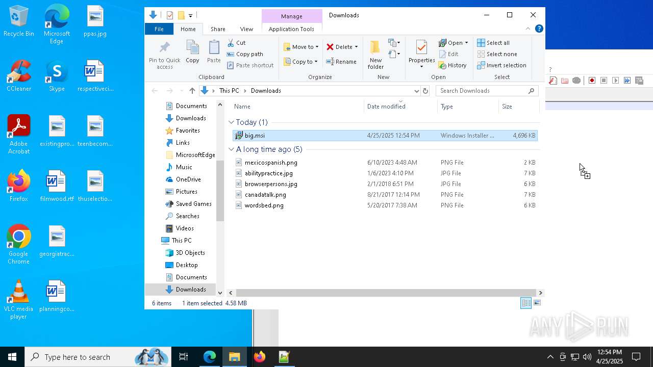Open Task View on taskbar
Image resolution: width=653 pixels, height=367 pixels.
[184, 357]
